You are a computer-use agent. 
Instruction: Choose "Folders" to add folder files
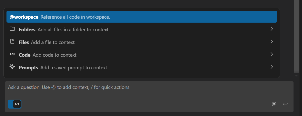pos(27,30)
